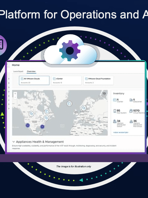Click the cloud marker in the northwestern US
The height and width of the screenshot is (198, 148).
coord(31,114)
